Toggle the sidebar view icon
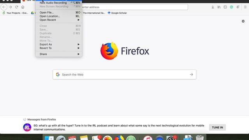This screenshot has width=249, height=140. [x=225, y=7]
